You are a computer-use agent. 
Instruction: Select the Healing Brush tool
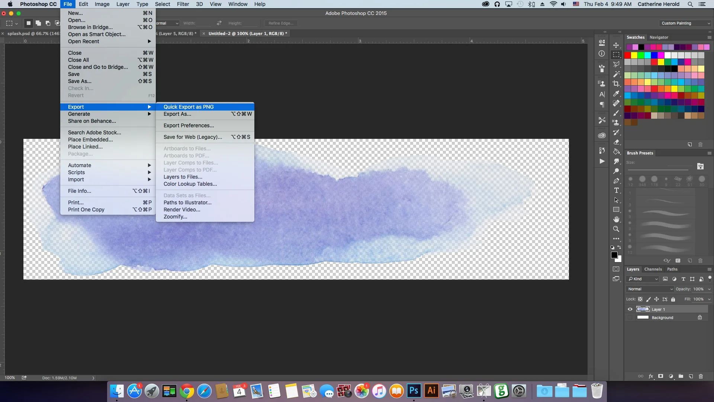(x=616, y=103)
